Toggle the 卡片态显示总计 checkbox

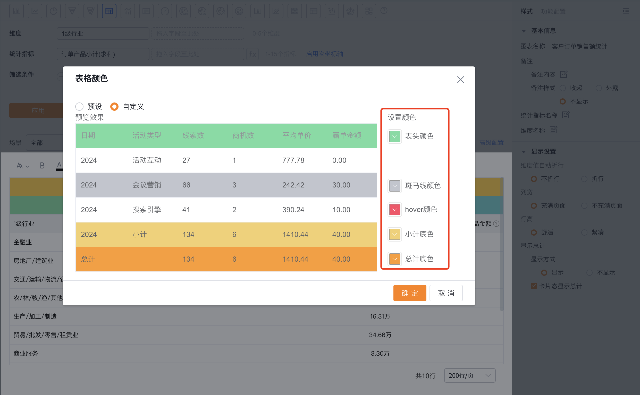534,286
